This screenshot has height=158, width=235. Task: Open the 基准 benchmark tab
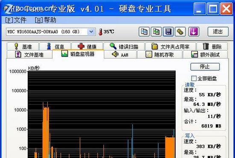23,47
